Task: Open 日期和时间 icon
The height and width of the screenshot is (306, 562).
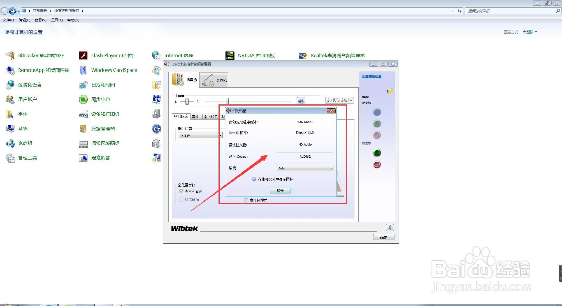Action: [83, 85]
